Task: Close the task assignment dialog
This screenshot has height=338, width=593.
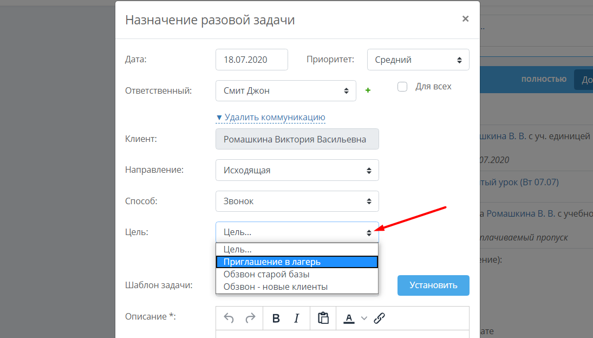Action: [x=466, y=18]
